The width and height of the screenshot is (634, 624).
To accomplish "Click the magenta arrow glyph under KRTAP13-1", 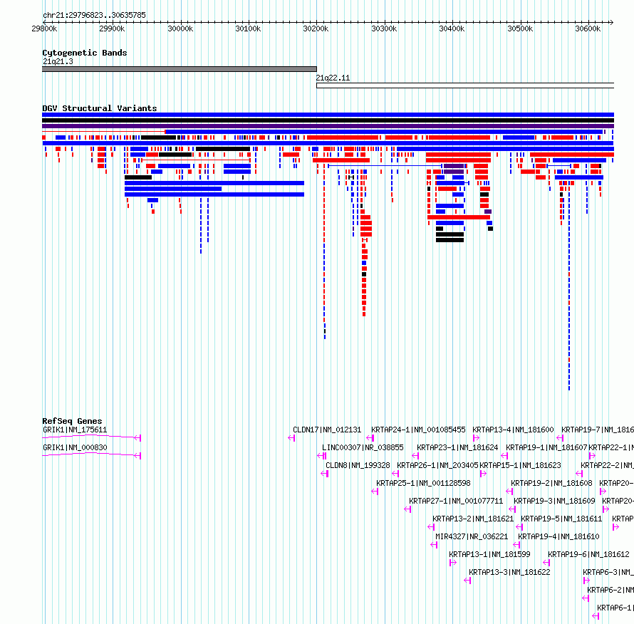I will click(453, 563).
